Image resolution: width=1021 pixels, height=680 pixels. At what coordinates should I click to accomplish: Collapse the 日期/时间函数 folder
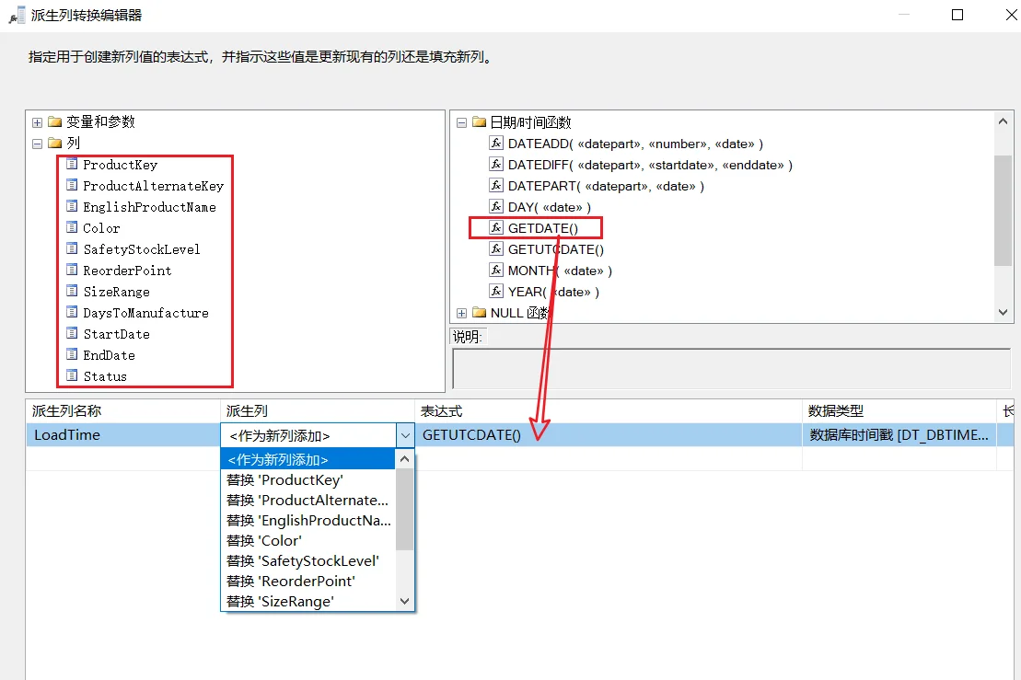(x=461, y=122)
